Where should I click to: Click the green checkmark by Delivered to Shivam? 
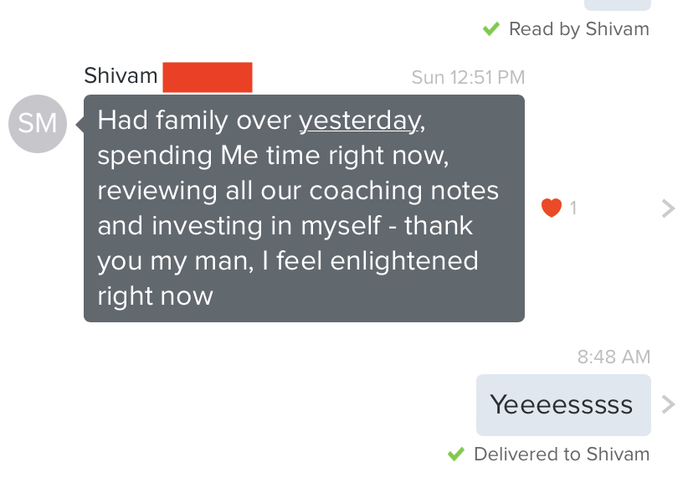pos(455,454)
